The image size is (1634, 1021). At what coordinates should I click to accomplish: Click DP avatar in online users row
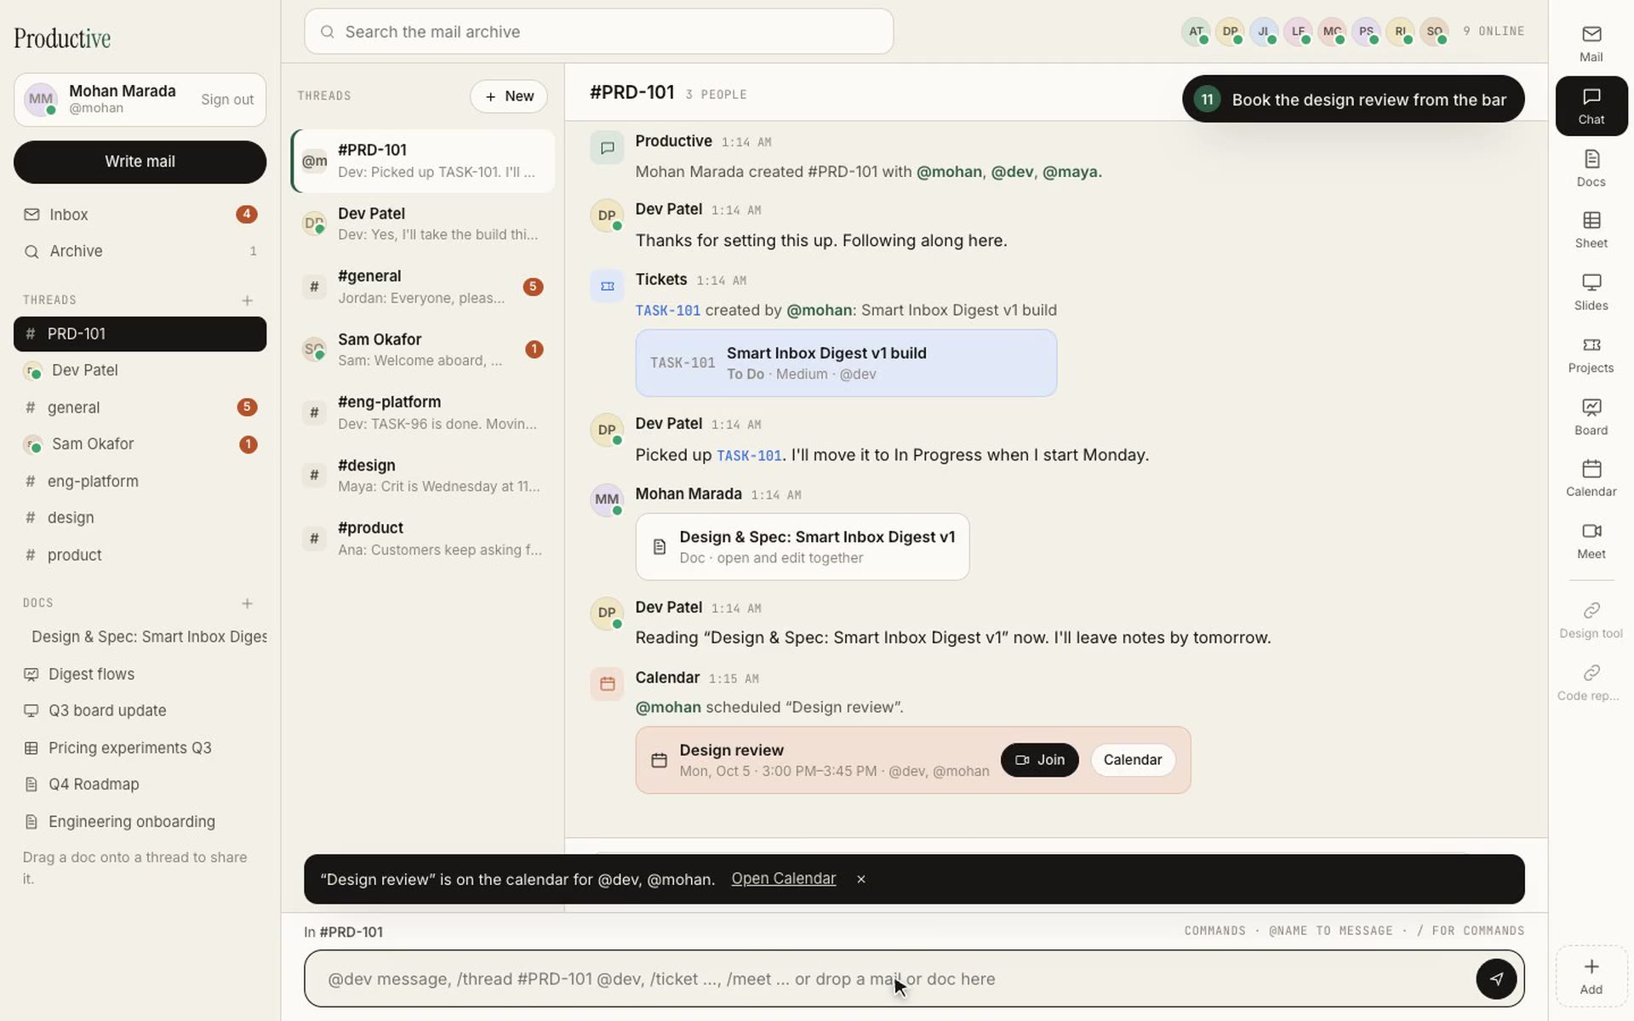[1230, 31]
